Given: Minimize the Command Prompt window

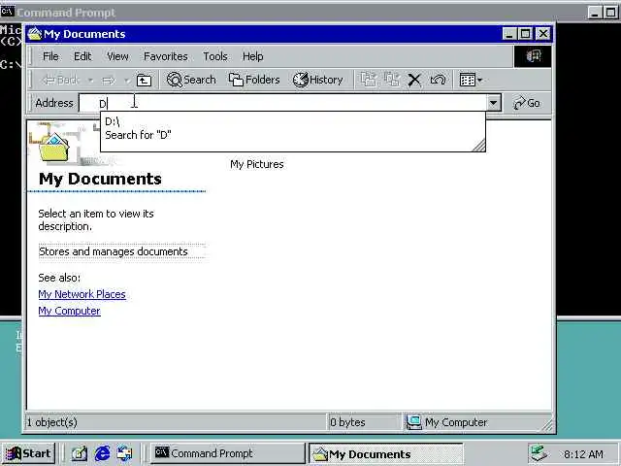Looking at the screenshot, I should click(595, 13).
